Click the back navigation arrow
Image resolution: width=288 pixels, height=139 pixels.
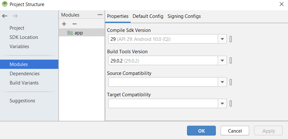point(4,16)
